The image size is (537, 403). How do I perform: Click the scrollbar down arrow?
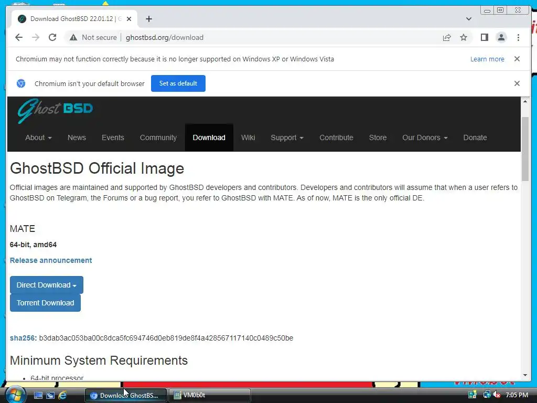(525, 375)
